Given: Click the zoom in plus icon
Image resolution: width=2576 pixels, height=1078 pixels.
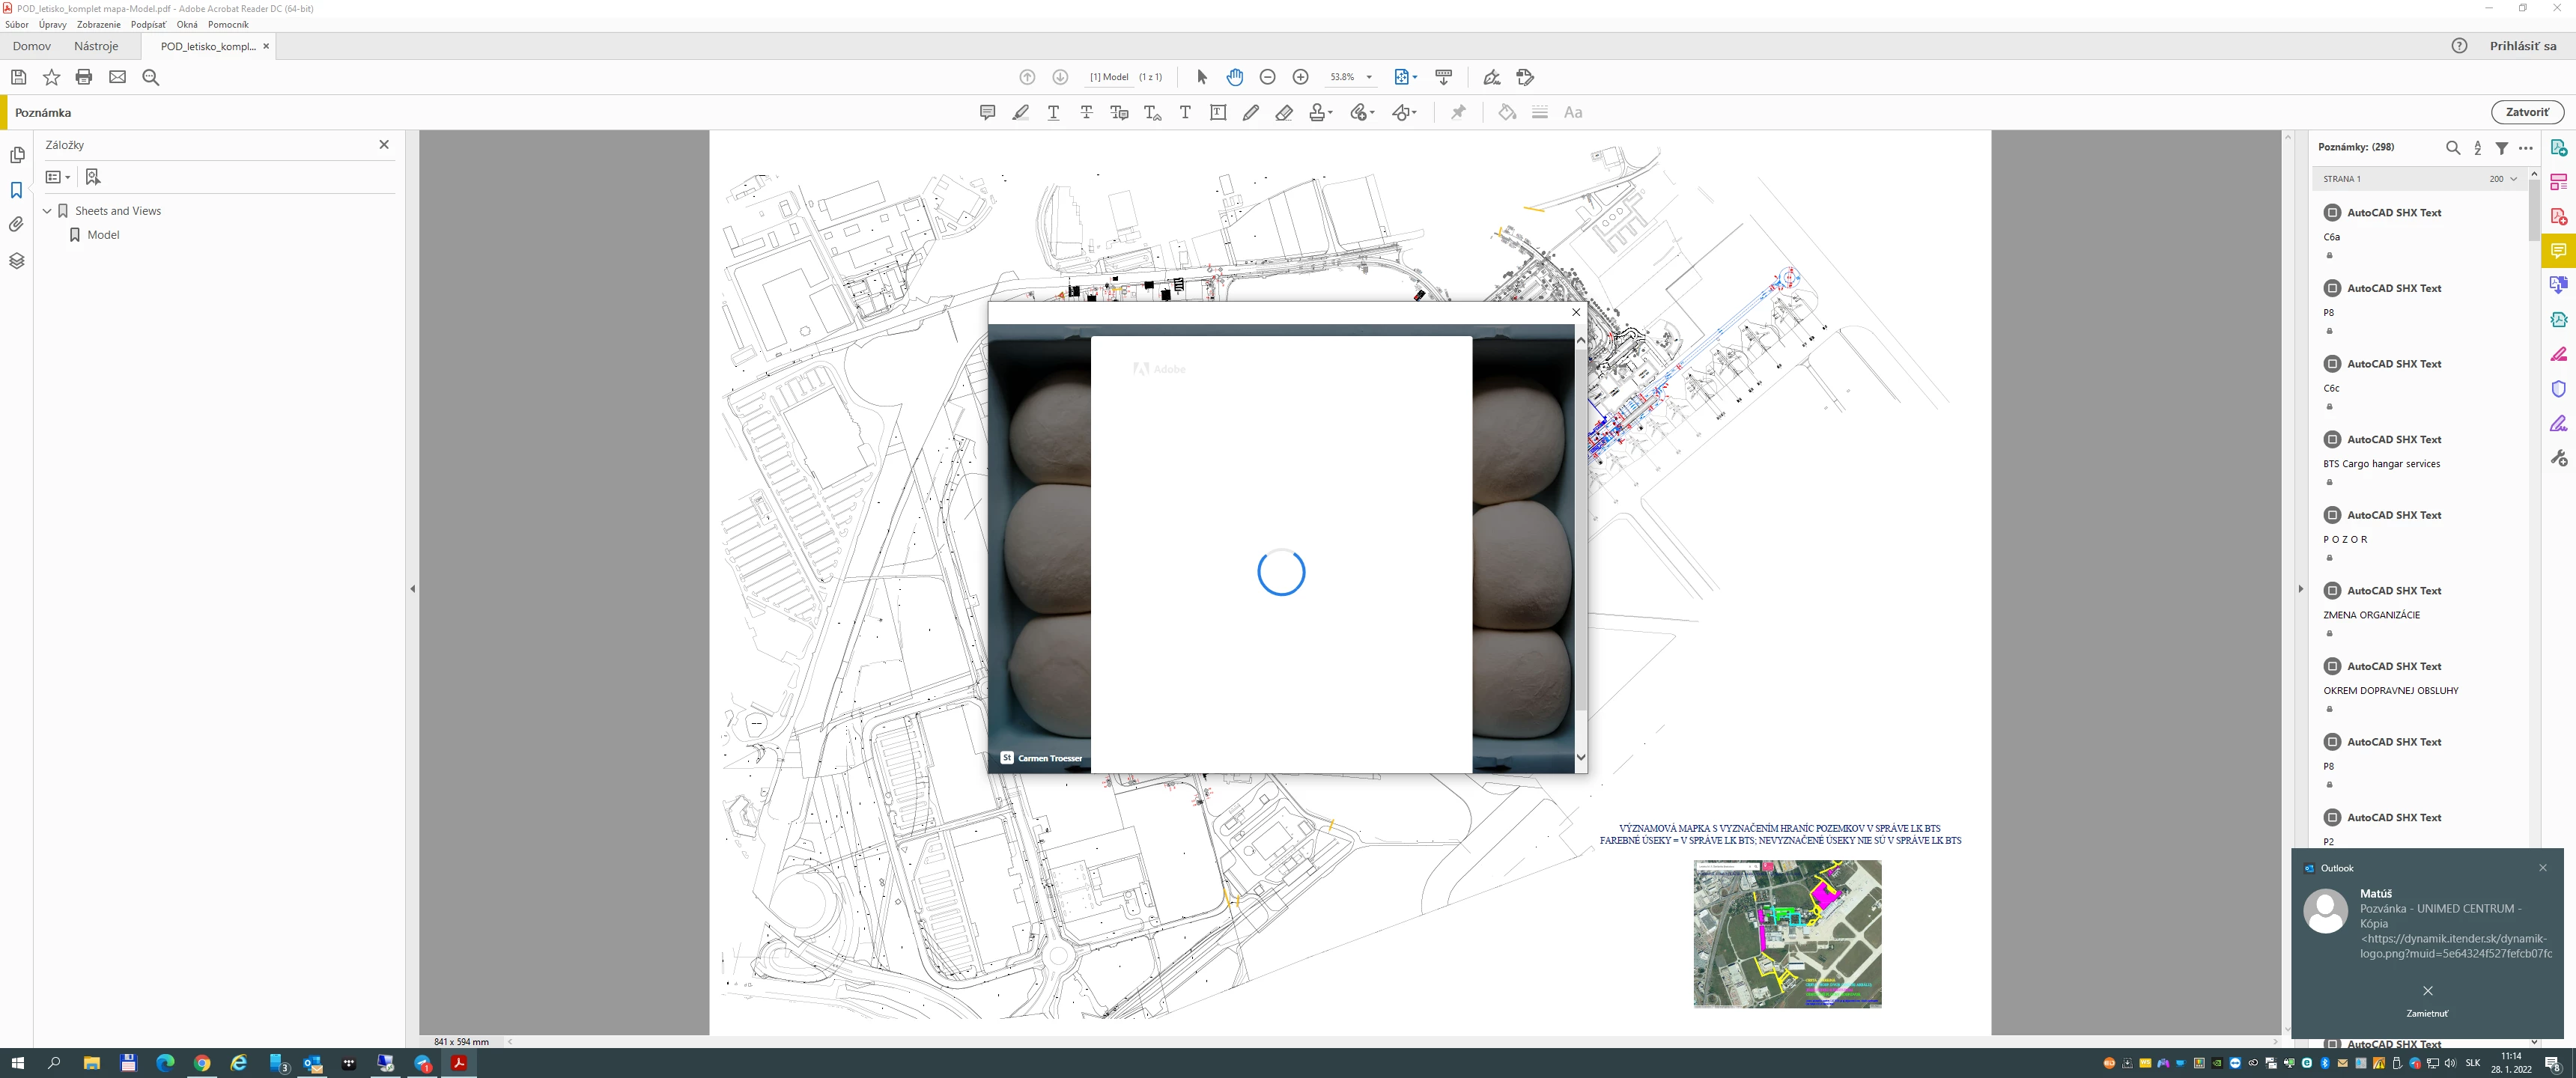Looking at the screenshot, I should [x=1300, y=77].
